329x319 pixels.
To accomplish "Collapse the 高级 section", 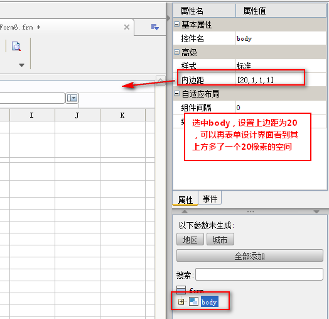I will [x=176, y=52].
